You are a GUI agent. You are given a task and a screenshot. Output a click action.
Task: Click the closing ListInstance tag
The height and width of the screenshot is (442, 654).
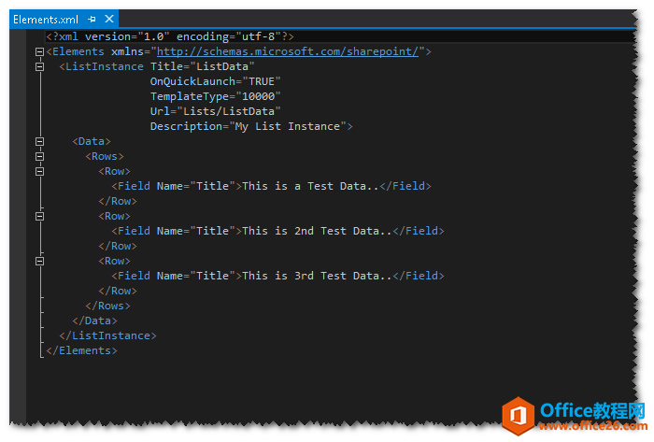[107, 335]
